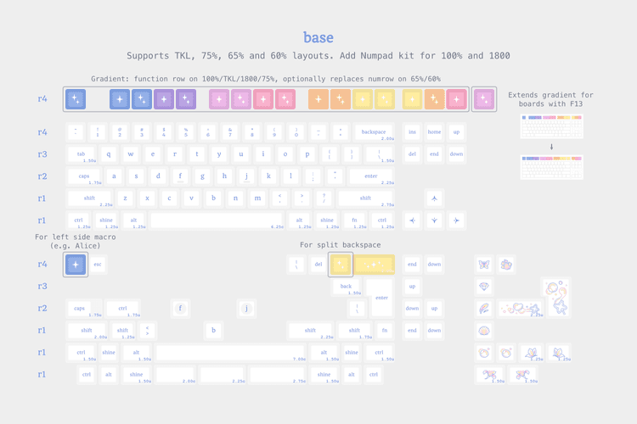Screen dimensions: 637x424
Task: Click the paw print novelty keycap
Action: 506,264
